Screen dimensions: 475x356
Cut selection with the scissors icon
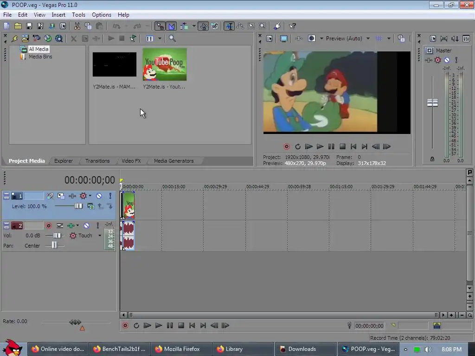[77, 26]
